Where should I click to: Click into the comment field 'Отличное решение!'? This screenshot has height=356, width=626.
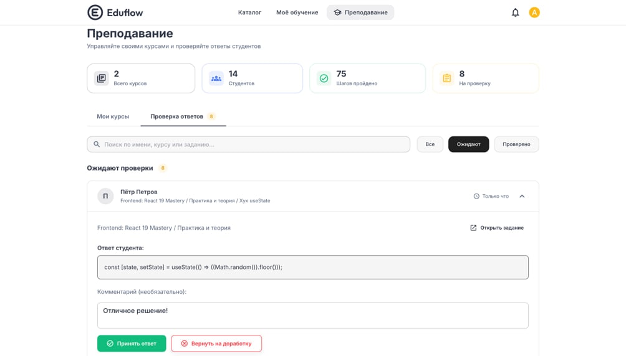click(312, 316)
